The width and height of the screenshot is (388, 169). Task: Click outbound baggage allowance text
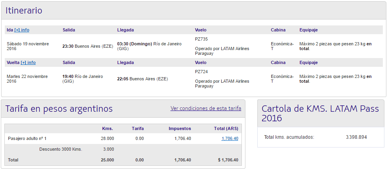tap(336, 46)
